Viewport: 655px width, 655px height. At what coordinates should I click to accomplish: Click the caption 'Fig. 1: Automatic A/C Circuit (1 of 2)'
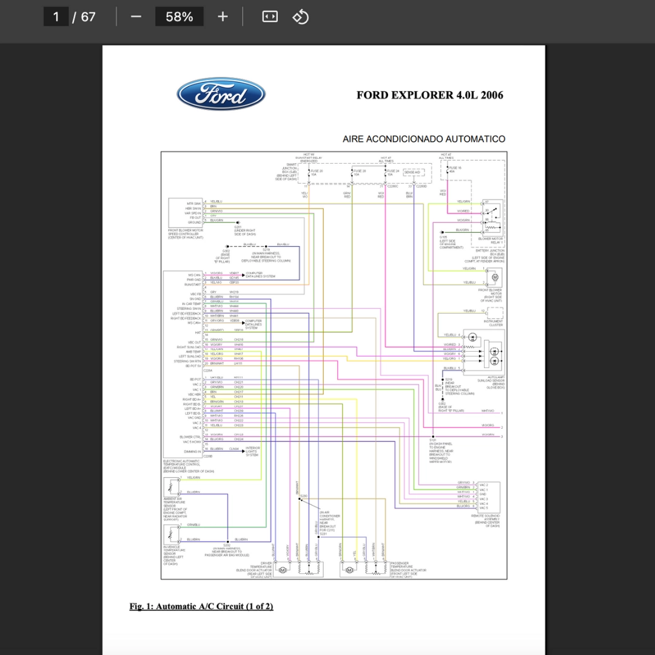click(201, 606)
